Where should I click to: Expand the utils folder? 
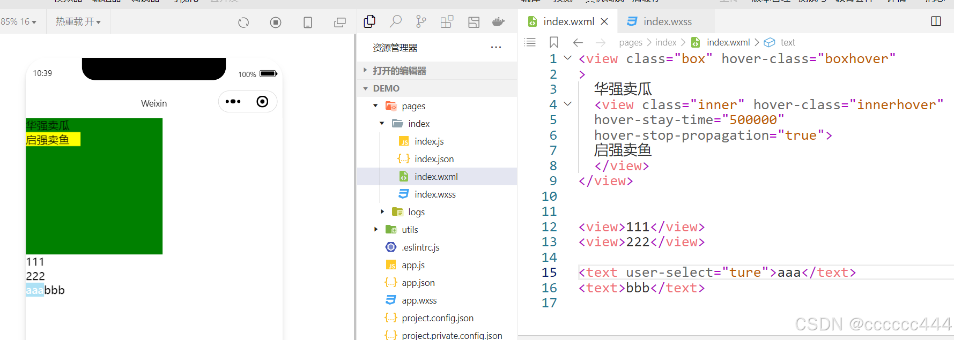pyautogui.click(x=437, y=230)
